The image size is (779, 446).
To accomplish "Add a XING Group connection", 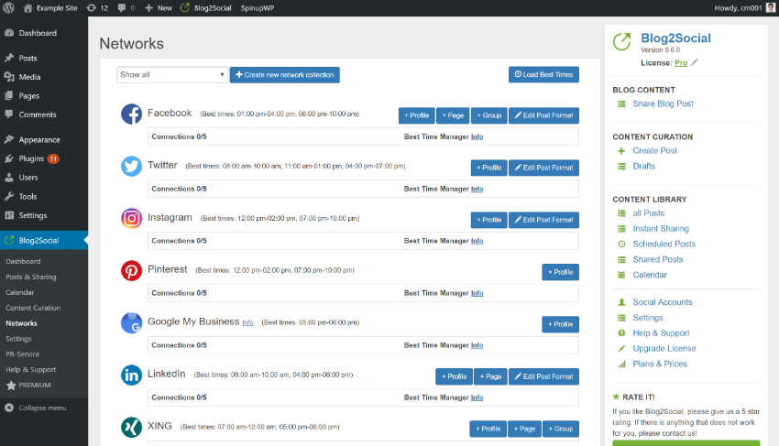I will [561, 429].
